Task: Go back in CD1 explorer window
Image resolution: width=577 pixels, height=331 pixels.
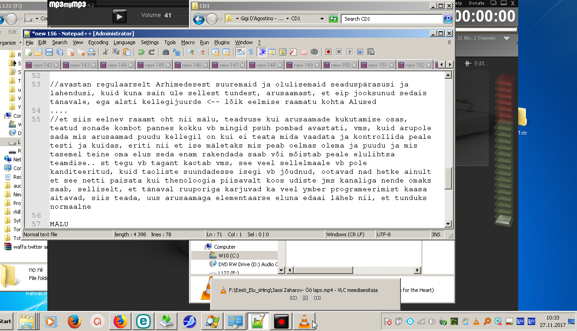Action: point(198,19)
